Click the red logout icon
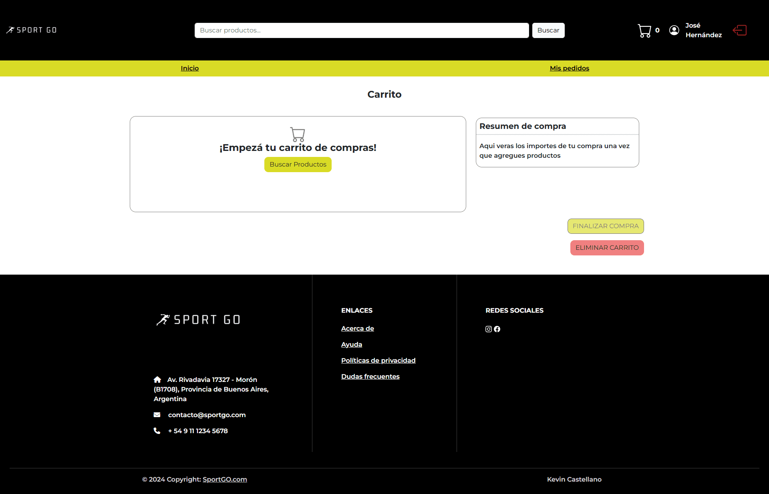Image resolution: width=769 pixels, height=494 pixels. [739, 30]
